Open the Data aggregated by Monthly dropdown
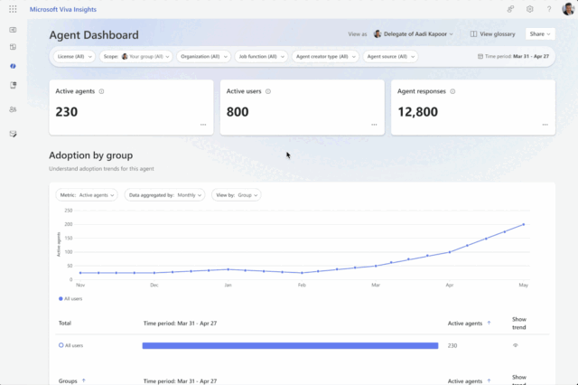The image size is (578, 385). coord(165,194)
